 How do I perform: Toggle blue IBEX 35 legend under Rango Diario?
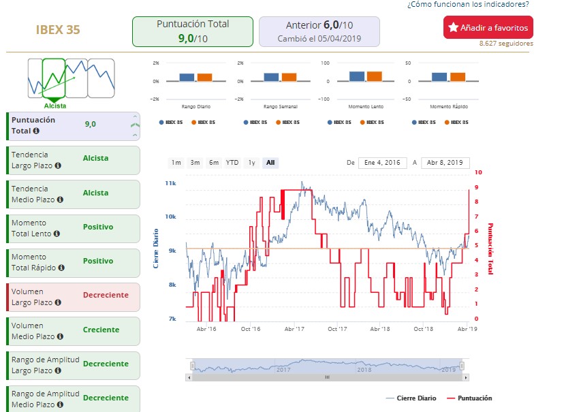171,122
